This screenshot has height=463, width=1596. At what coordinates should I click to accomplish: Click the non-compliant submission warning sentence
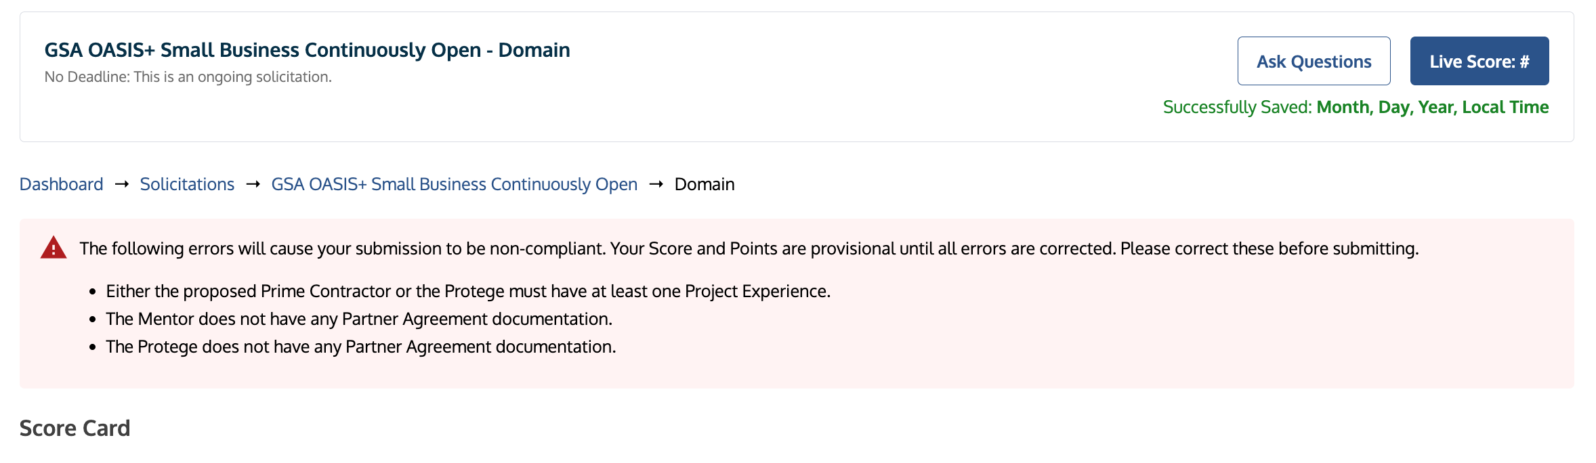749,248
